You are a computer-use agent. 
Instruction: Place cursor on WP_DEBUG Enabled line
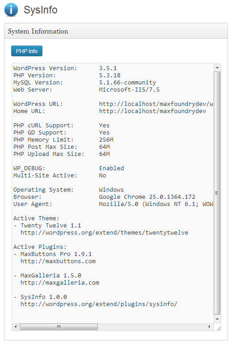69,168
